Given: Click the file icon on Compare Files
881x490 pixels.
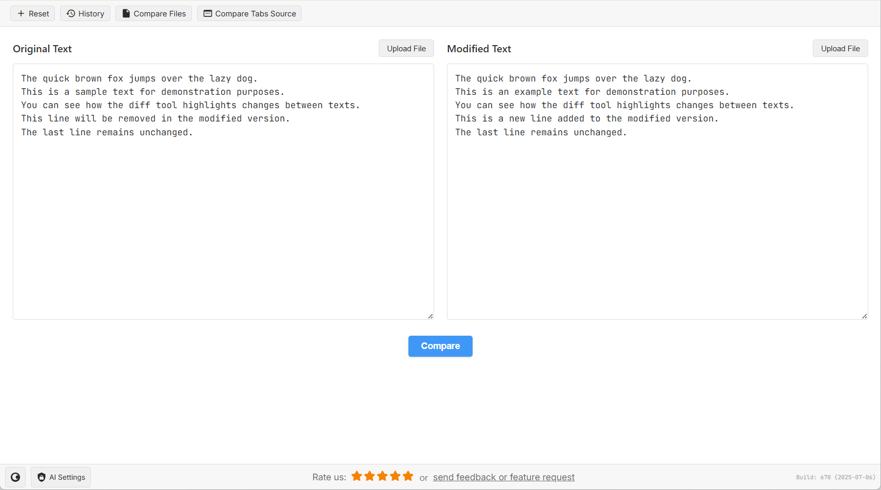Looking at the screenshot, I should pyautogui.click(x=126, y=13).
